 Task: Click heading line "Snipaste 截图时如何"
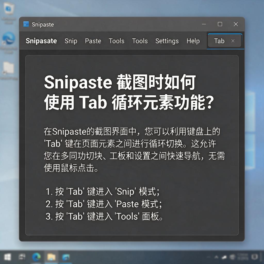(120, 82)
